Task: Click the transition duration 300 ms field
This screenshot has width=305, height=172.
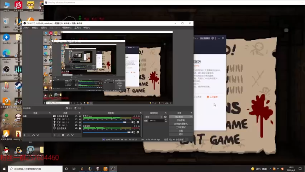Action: pyautogui.click(x=156, y=121)
